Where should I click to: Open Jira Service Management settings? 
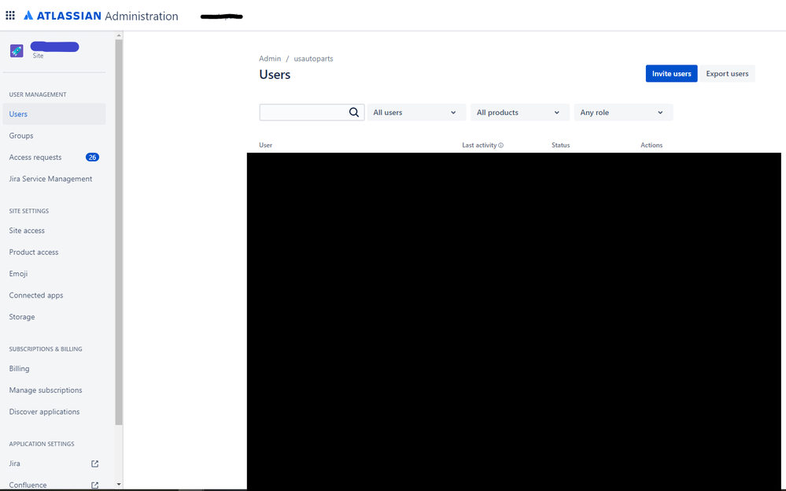(x=50, y=179)
